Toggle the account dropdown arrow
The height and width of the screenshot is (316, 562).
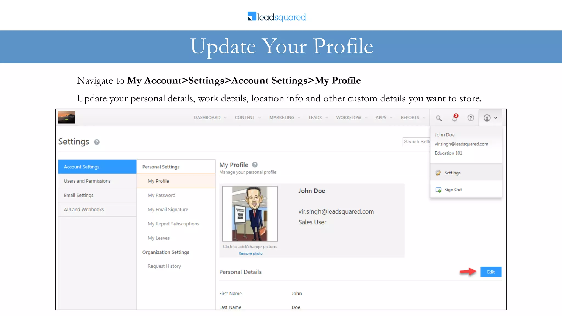(x=496, y=118)
